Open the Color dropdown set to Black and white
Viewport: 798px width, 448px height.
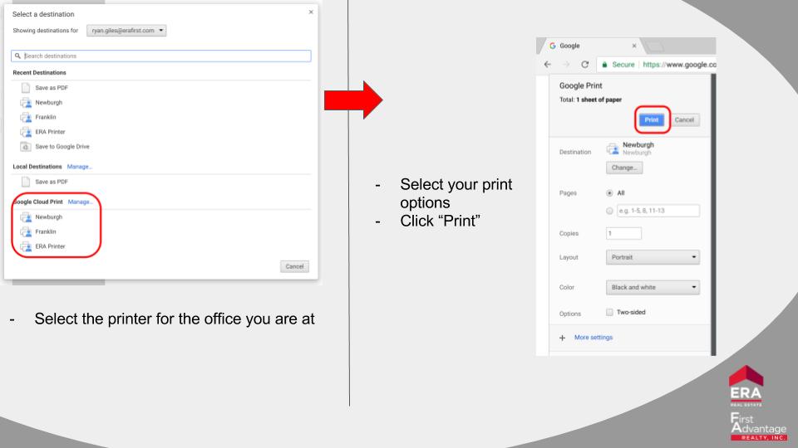point(653,288)
